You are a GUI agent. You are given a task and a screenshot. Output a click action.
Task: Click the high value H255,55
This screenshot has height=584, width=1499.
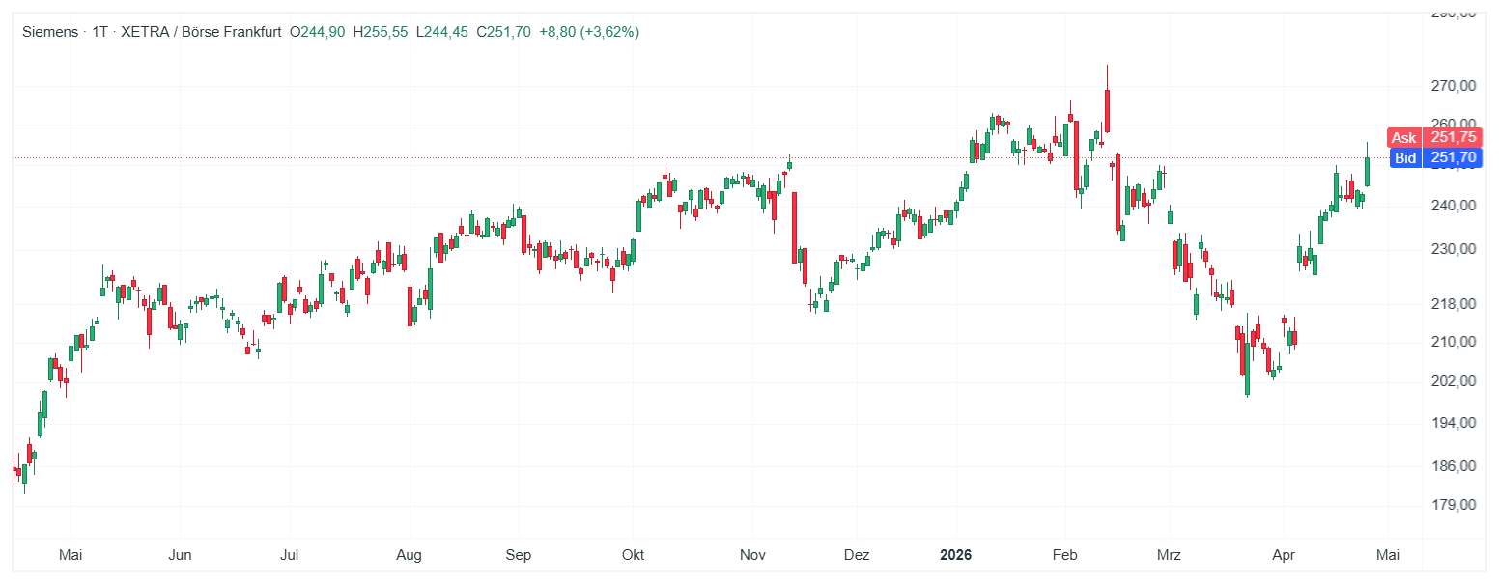[381, 32]
